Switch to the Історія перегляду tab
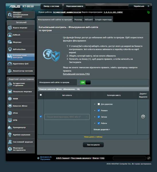The width and height of the screenshot is (157, 172). click(x=103, y=19)
